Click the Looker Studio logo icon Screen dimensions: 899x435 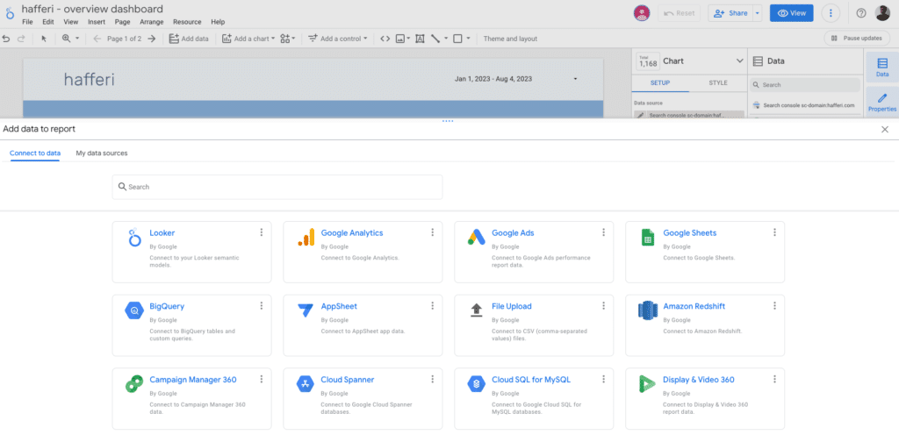[10, 13]
